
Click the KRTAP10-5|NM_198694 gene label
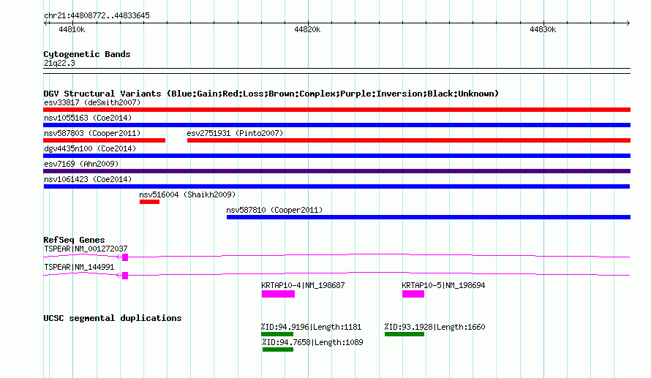443,285
